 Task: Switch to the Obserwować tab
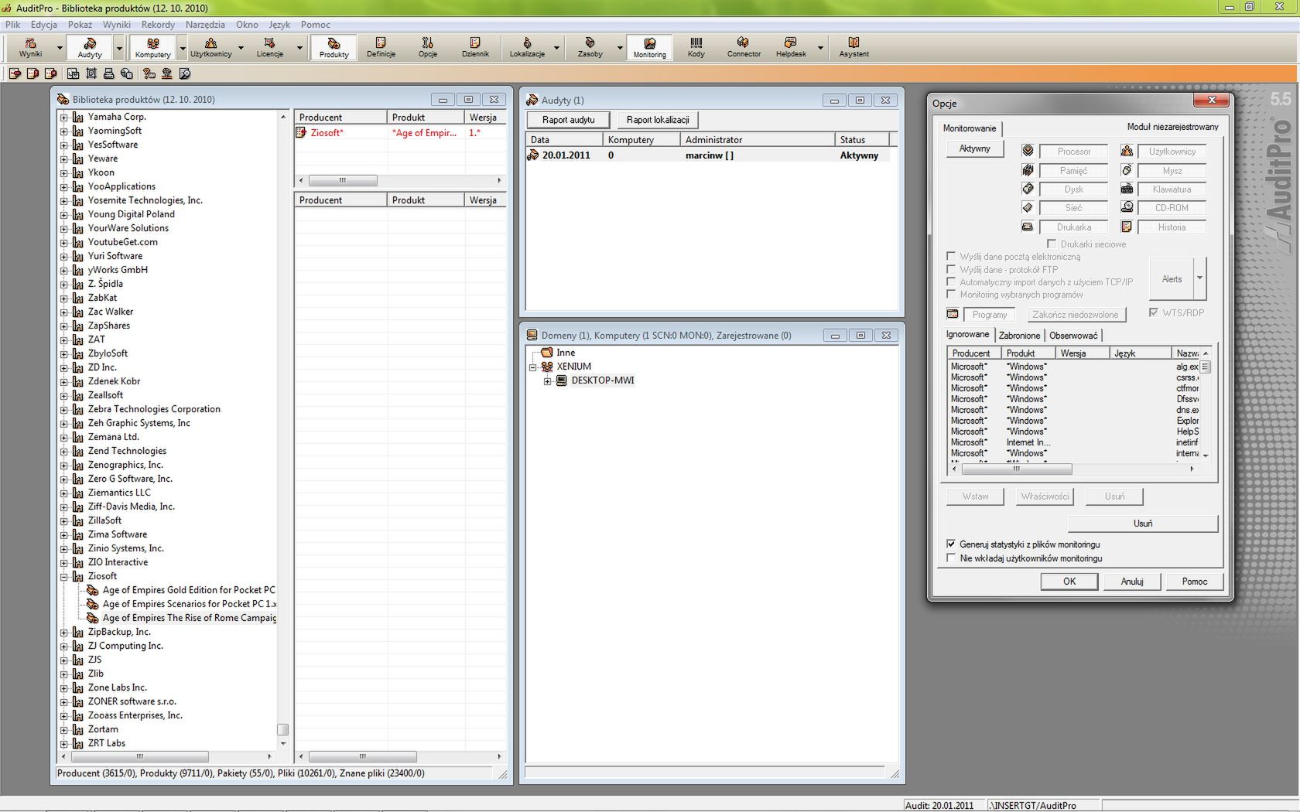[x=1072, y=336]
